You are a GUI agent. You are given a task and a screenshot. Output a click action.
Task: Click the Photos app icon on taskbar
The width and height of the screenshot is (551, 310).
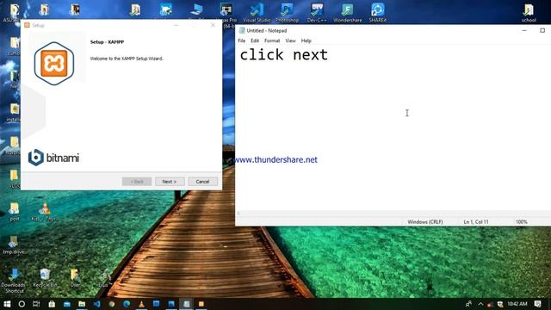pos(171,304)
